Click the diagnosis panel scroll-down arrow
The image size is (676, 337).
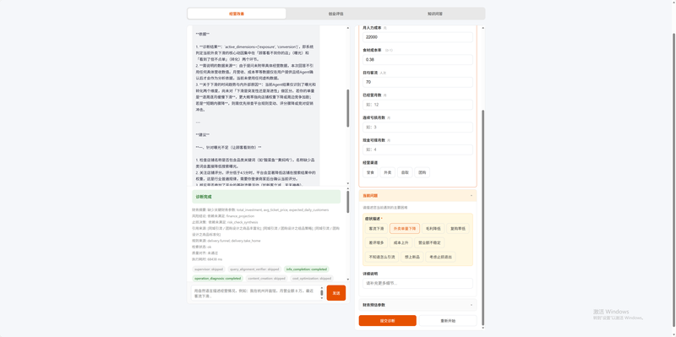(x=348, y=280)
